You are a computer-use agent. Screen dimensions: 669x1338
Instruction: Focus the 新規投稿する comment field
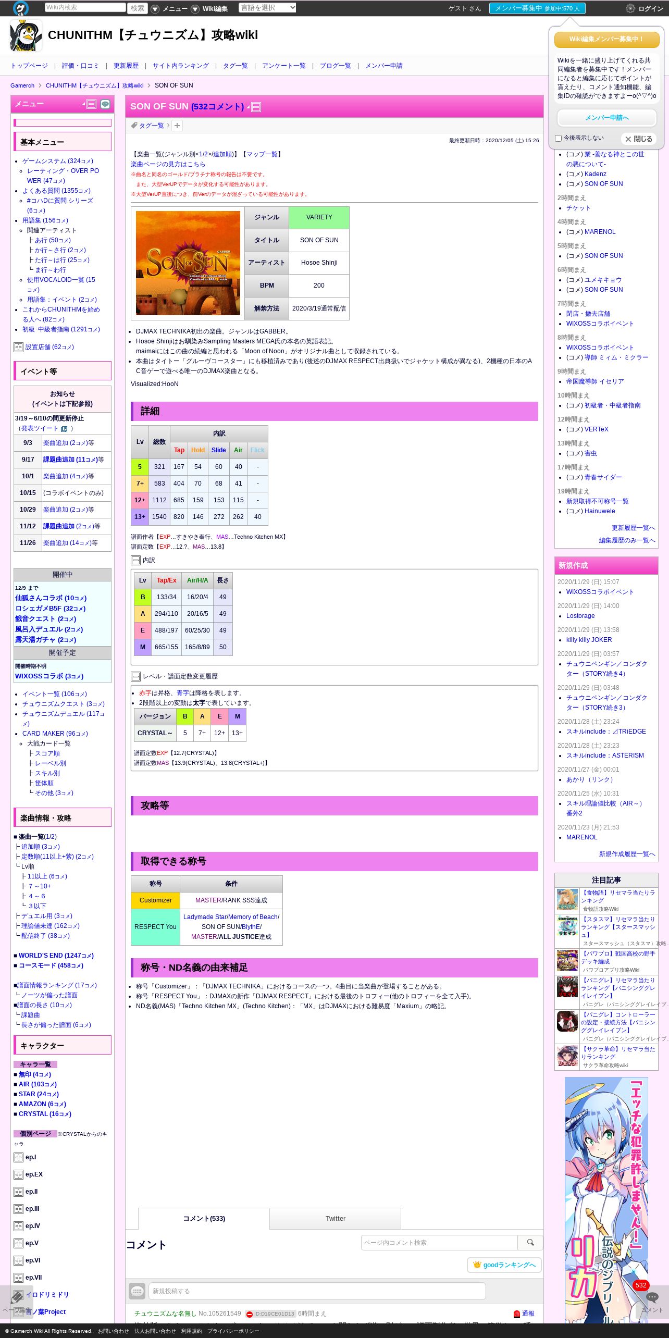pos(317,1291)
